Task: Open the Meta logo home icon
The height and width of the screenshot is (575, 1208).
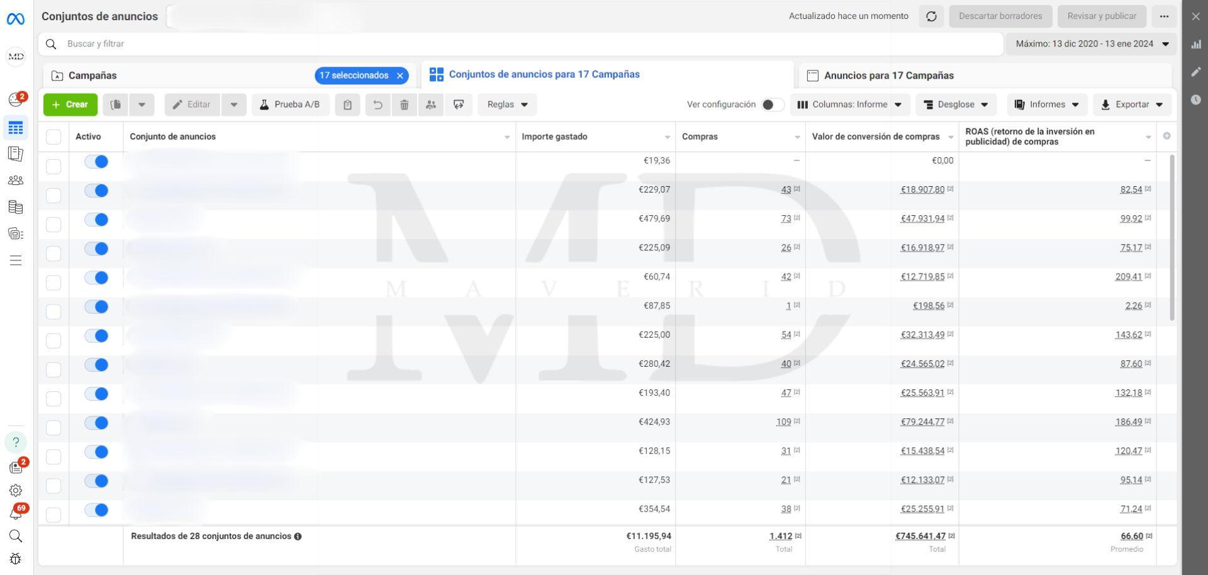Action: (16, 20)
